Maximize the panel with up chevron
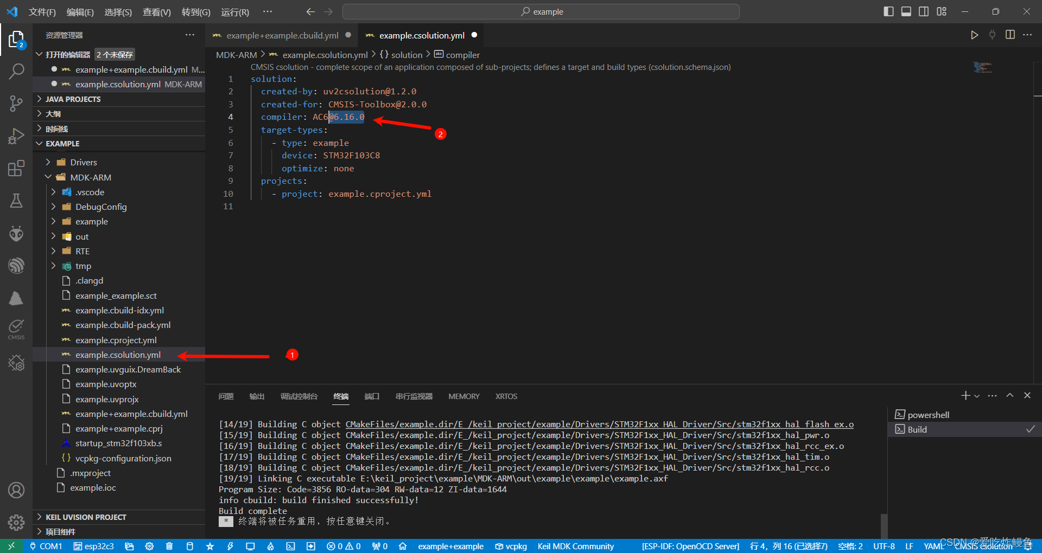1042x553 pixels. pos(1010,395)
